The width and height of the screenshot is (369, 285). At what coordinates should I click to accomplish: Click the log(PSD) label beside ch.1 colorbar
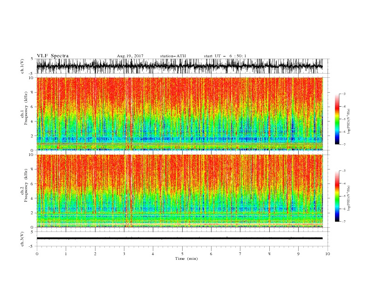[x=348, y=122]
